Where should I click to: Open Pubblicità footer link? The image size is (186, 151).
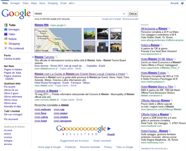click(x=70, y=147)
